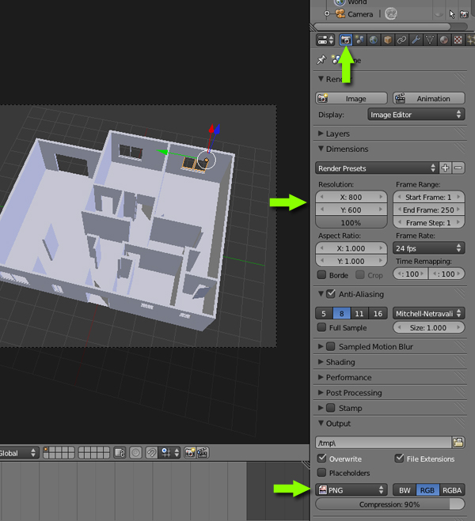
Task: Toggle Camera selectability cursor icon in outliner
Action: coord(452,14)
